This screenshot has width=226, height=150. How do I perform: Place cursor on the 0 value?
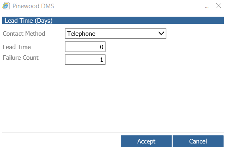click(101, 47)
